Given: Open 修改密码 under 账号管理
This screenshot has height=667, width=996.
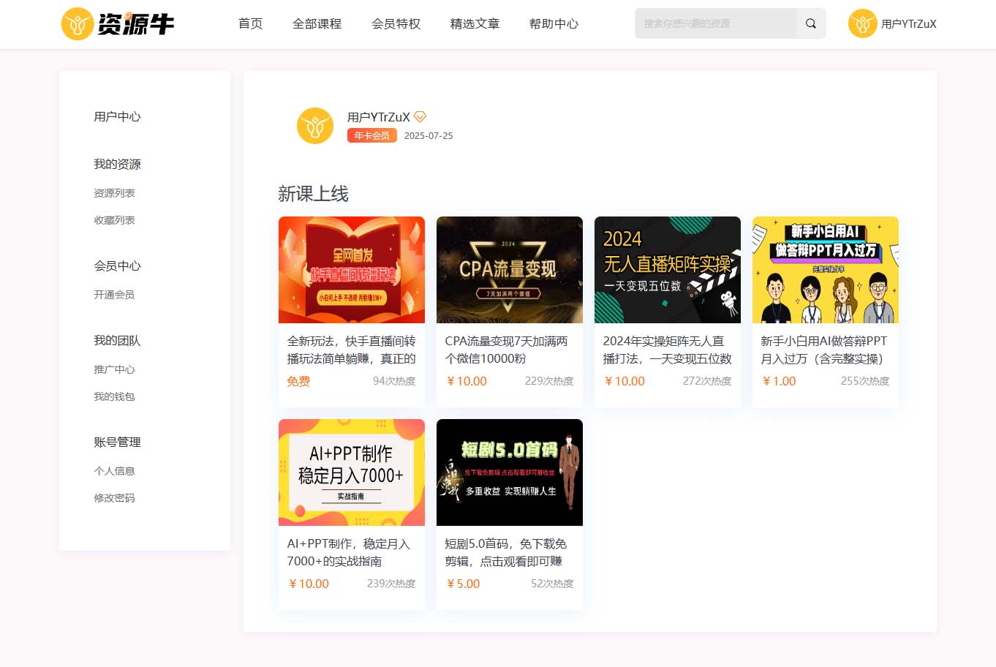Looking at the screenshot, I should (x=114, y=498).
